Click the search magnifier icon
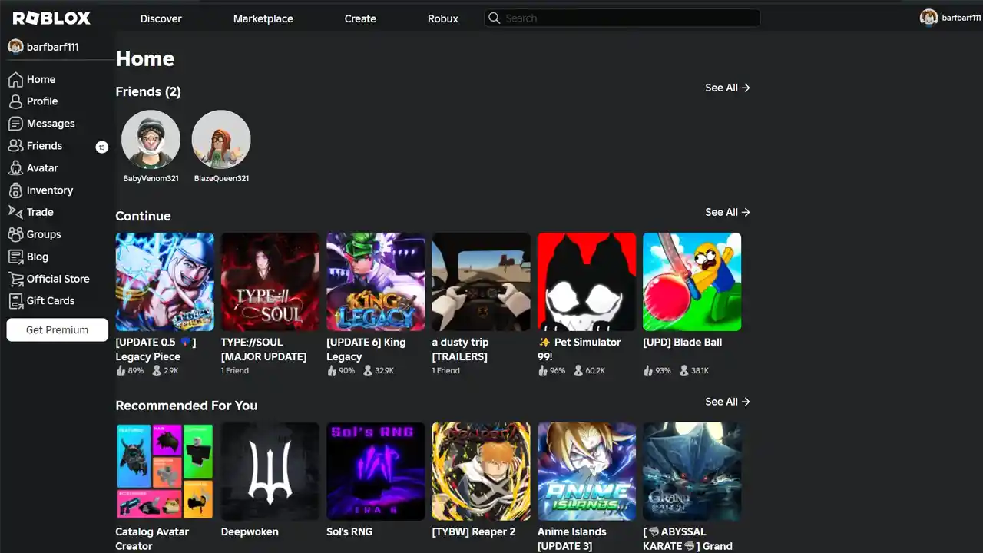This screenshot has height=553, width=983. tap(494, 18)
